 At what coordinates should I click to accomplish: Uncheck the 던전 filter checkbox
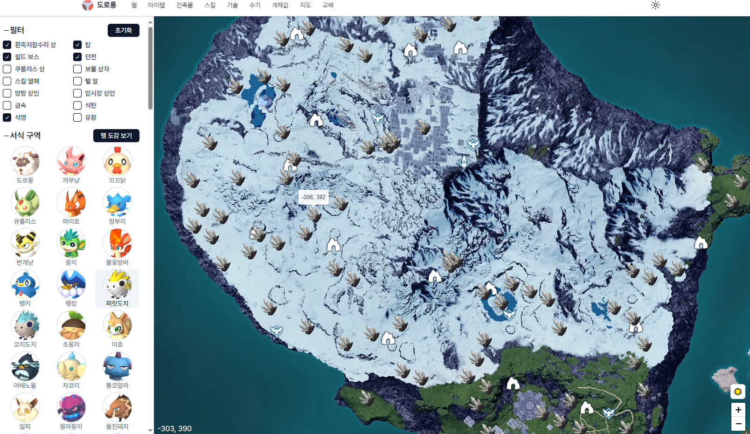(x=77, y=57)
